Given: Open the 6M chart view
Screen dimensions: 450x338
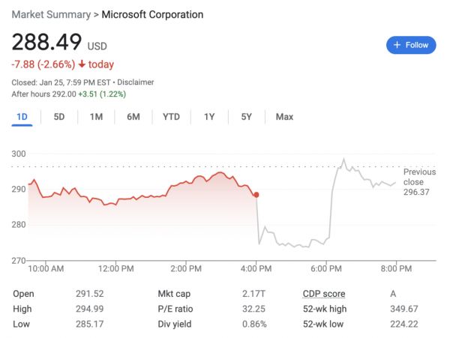Looking at the screenshot, I should point(133,117).
